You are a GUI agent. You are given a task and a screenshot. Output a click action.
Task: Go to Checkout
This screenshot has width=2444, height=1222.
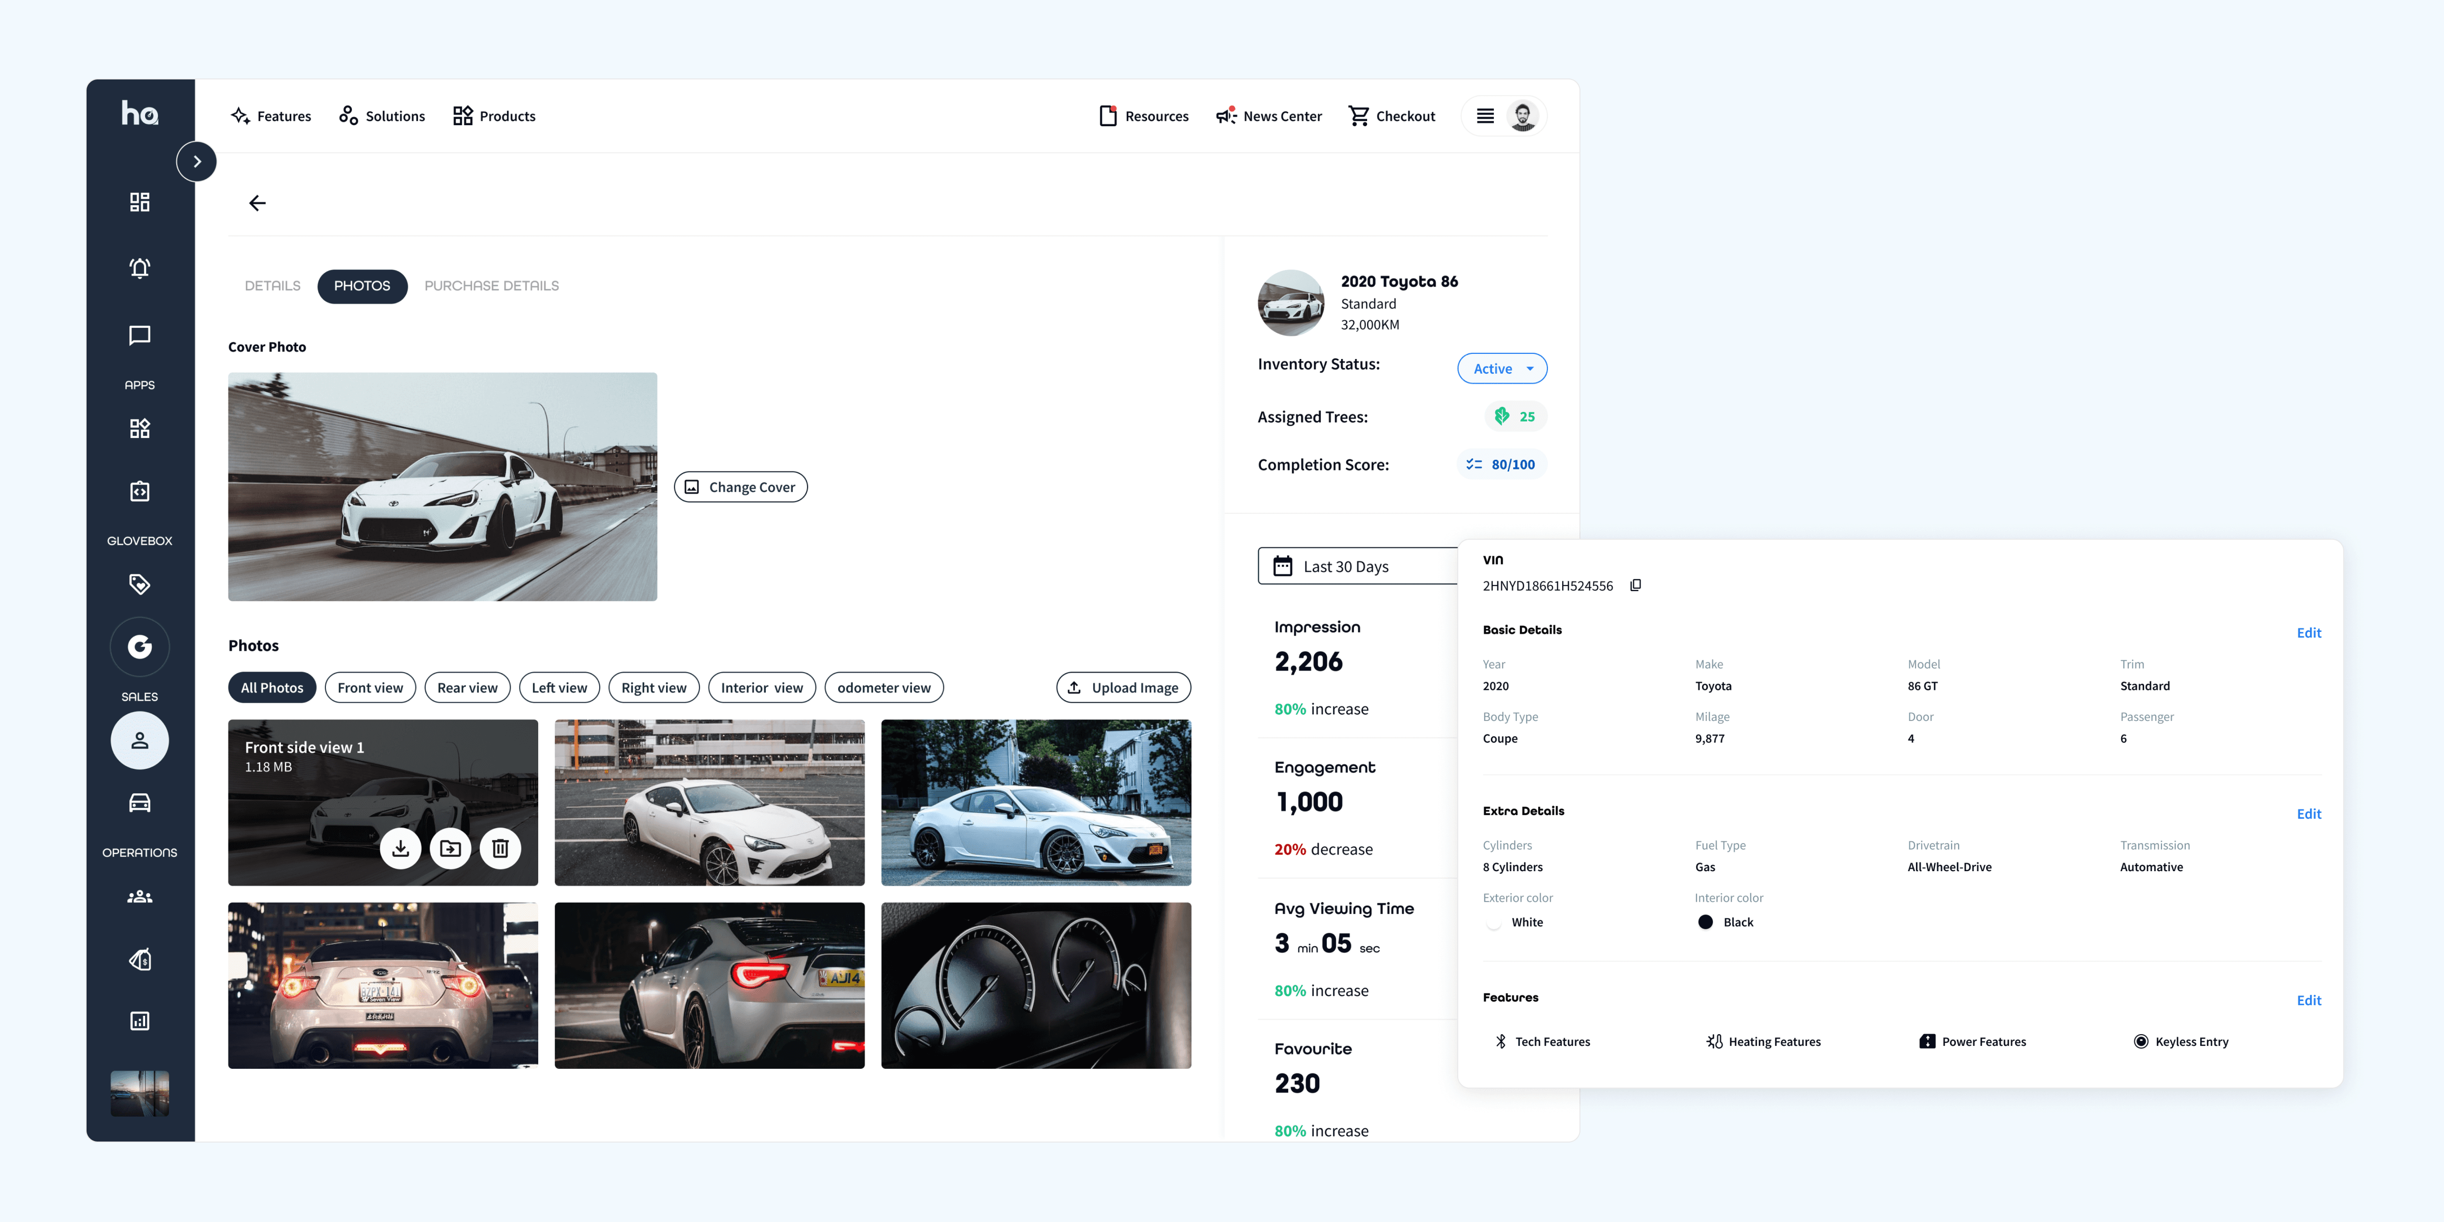(x=1392, y=116)
